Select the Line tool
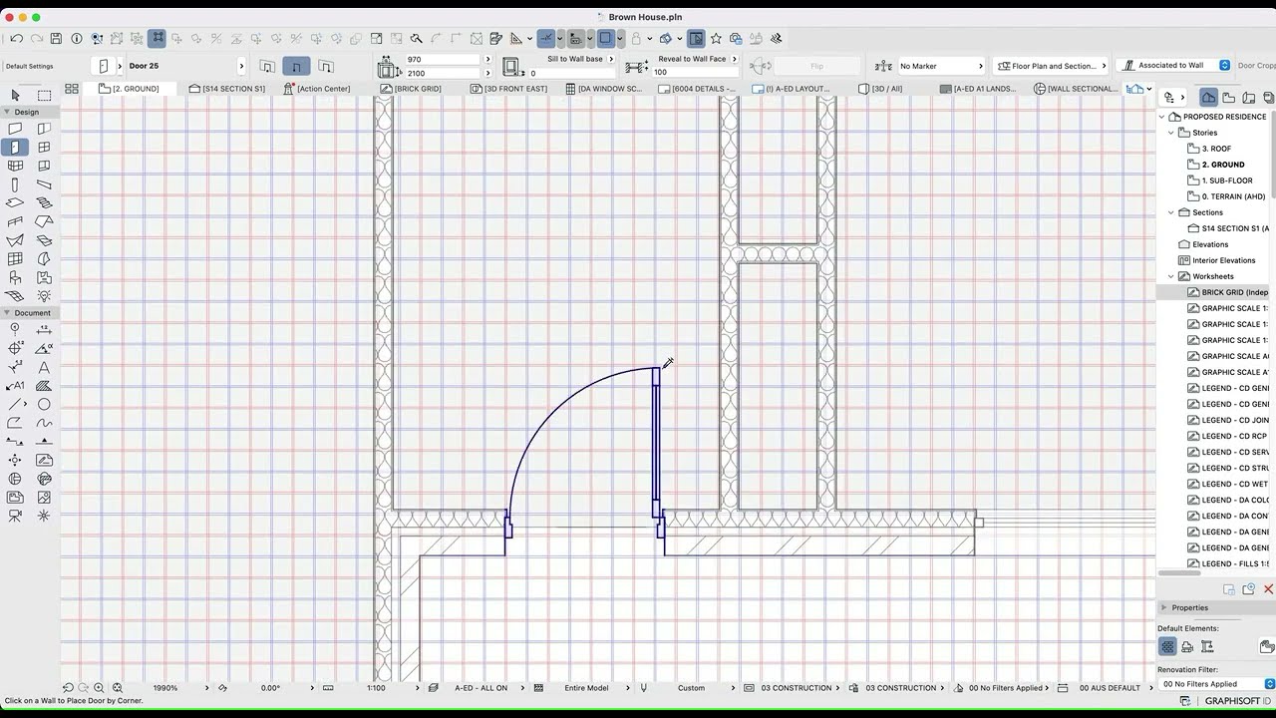 pyautogui.click(x=15, y=404)
